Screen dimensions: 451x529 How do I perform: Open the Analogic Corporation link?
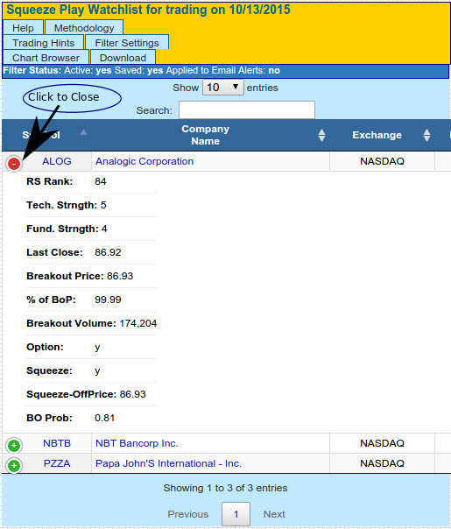pos(144,161)
